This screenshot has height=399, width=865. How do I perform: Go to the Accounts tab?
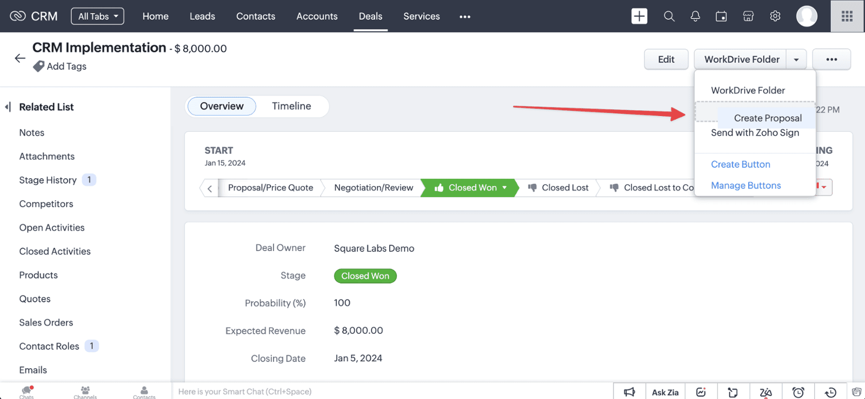[x=317, y=16]
